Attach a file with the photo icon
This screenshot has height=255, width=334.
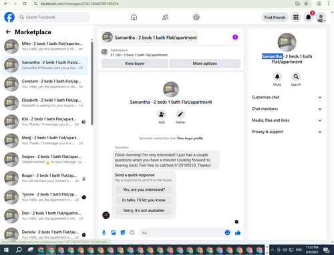(114, 233)
